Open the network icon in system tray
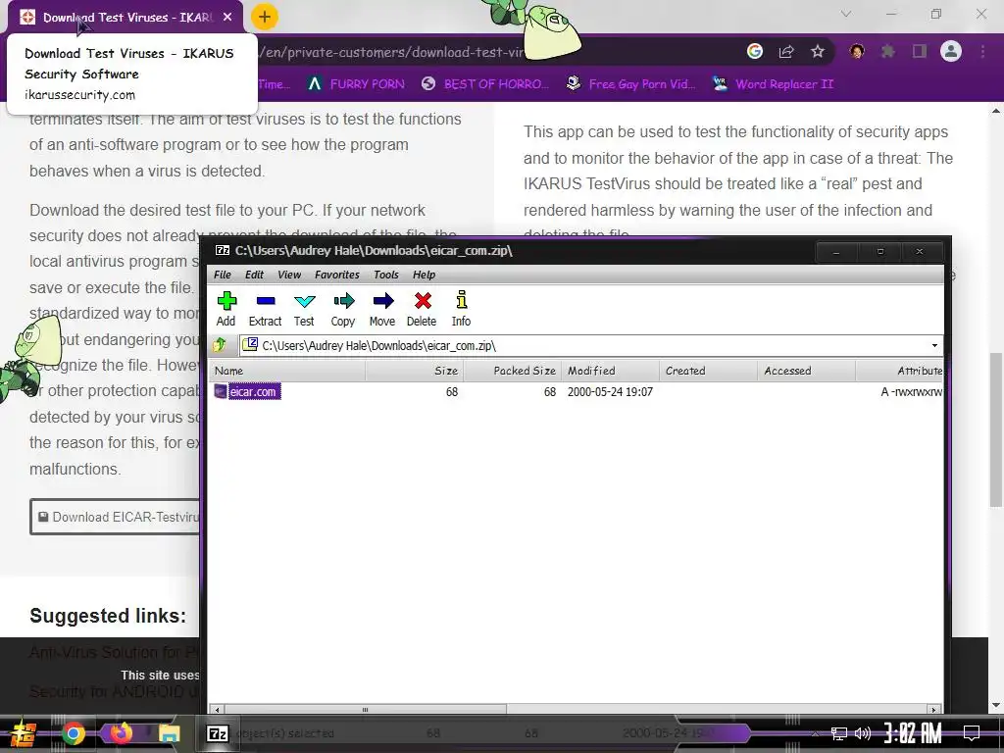Viewport: 1004px width, 753px height. [x=839, y=733]
